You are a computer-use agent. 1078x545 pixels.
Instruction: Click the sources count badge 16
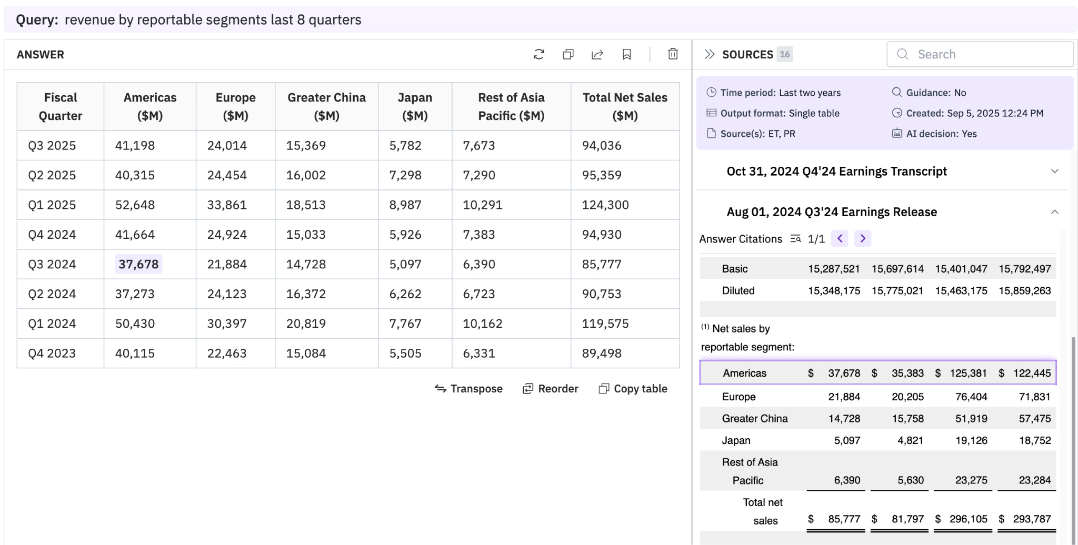[784, 54]
